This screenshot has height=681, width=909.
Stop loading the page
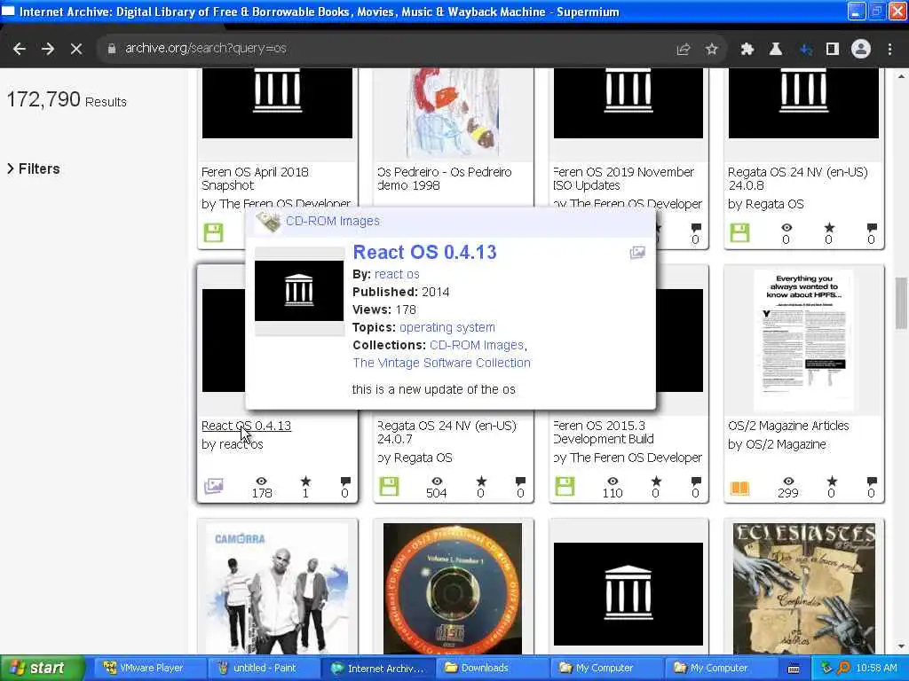[x=76, y=49]
